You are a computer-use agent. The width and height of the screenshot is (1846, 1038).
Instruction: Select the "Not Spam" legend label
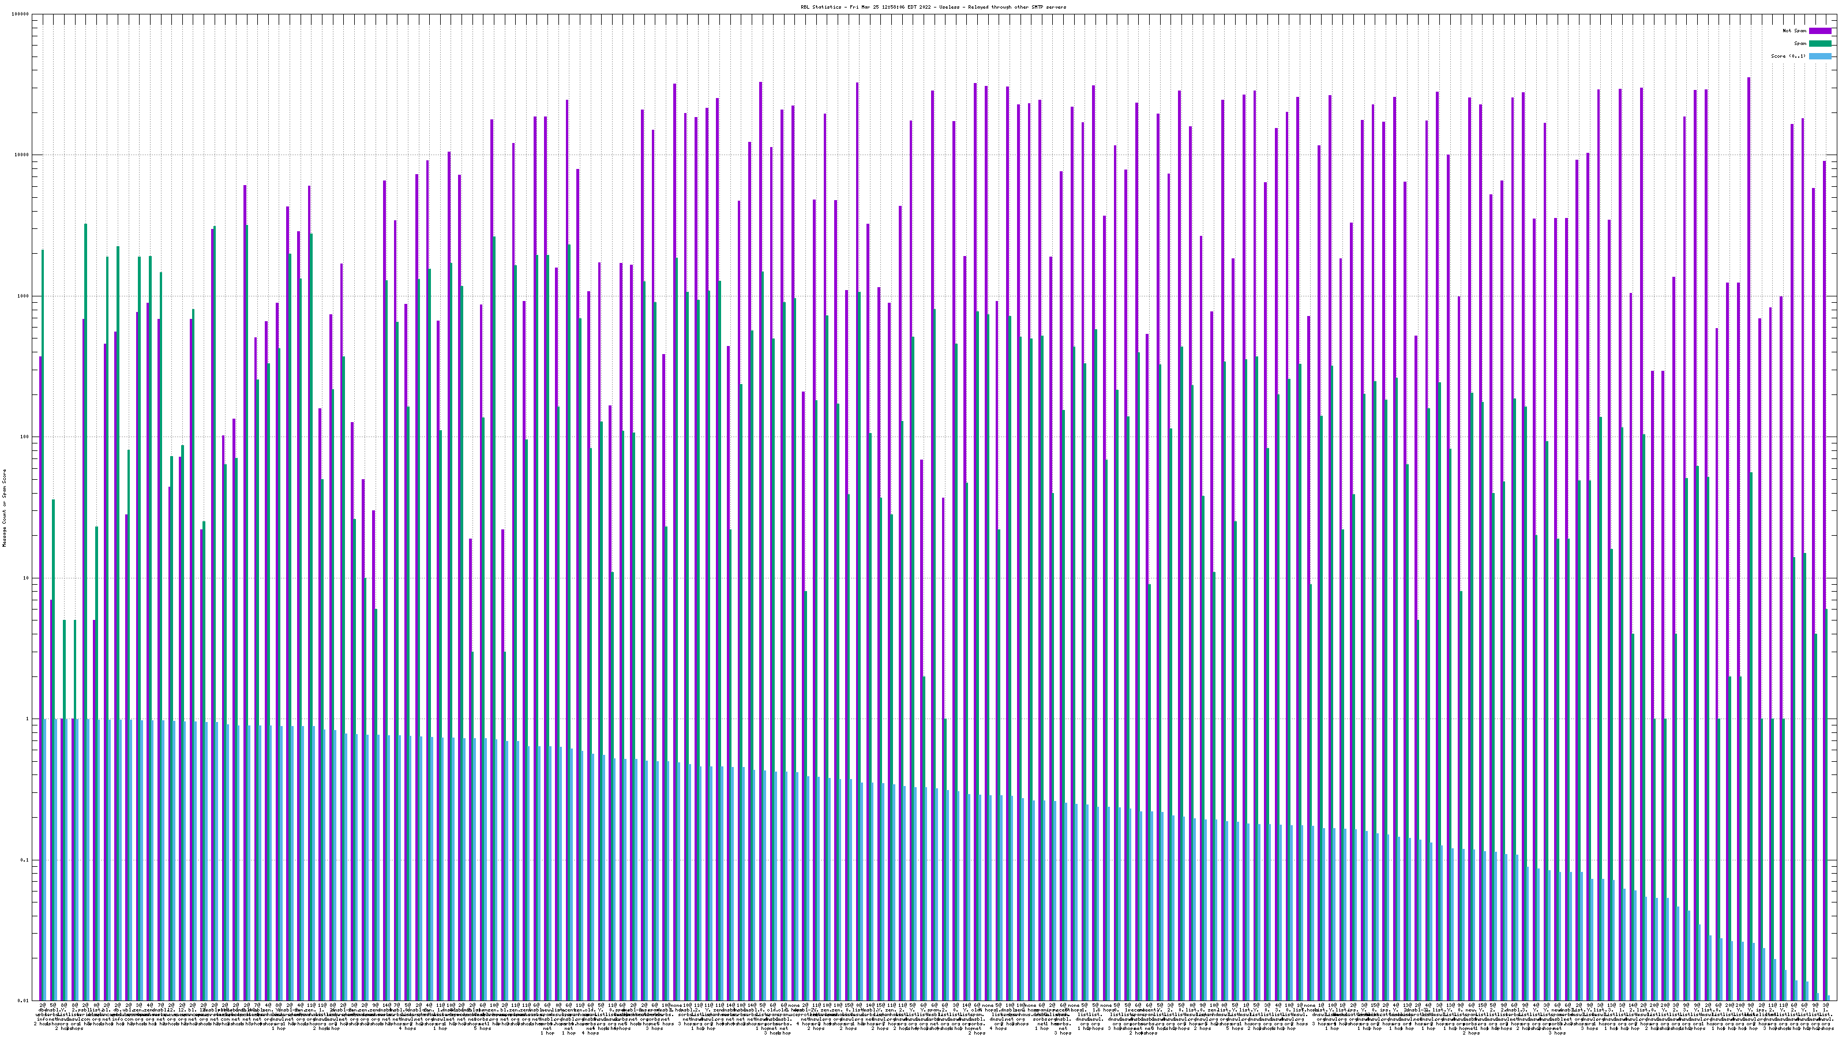(1795, 31)
